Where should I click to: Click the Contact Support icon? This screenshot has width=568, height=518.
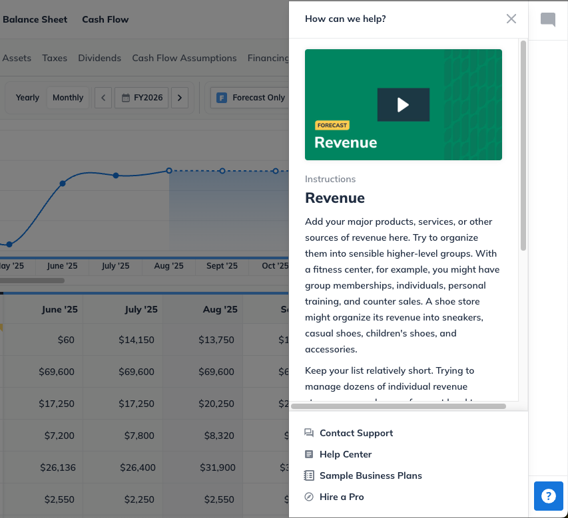[308, 433]
